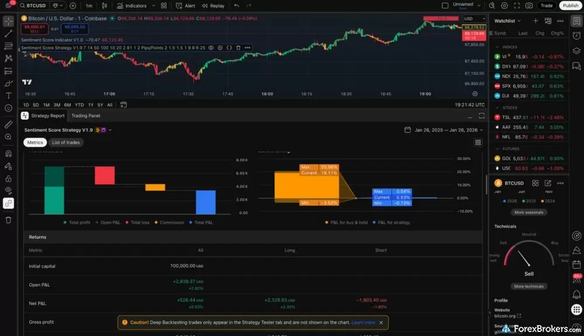This screenshot has width=584, height=336.
Task: Open the date range dropdown Jan 26, 2025
Action: point(444,130)
